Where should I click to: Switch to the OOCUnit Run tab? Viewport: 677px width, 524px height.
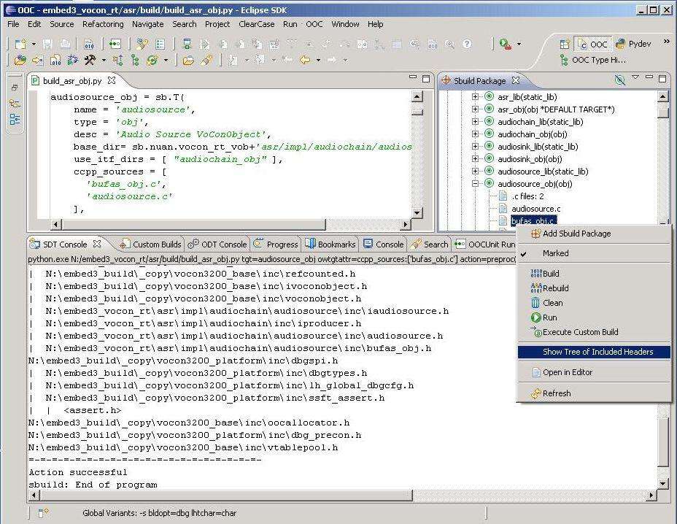click(485, 244)
